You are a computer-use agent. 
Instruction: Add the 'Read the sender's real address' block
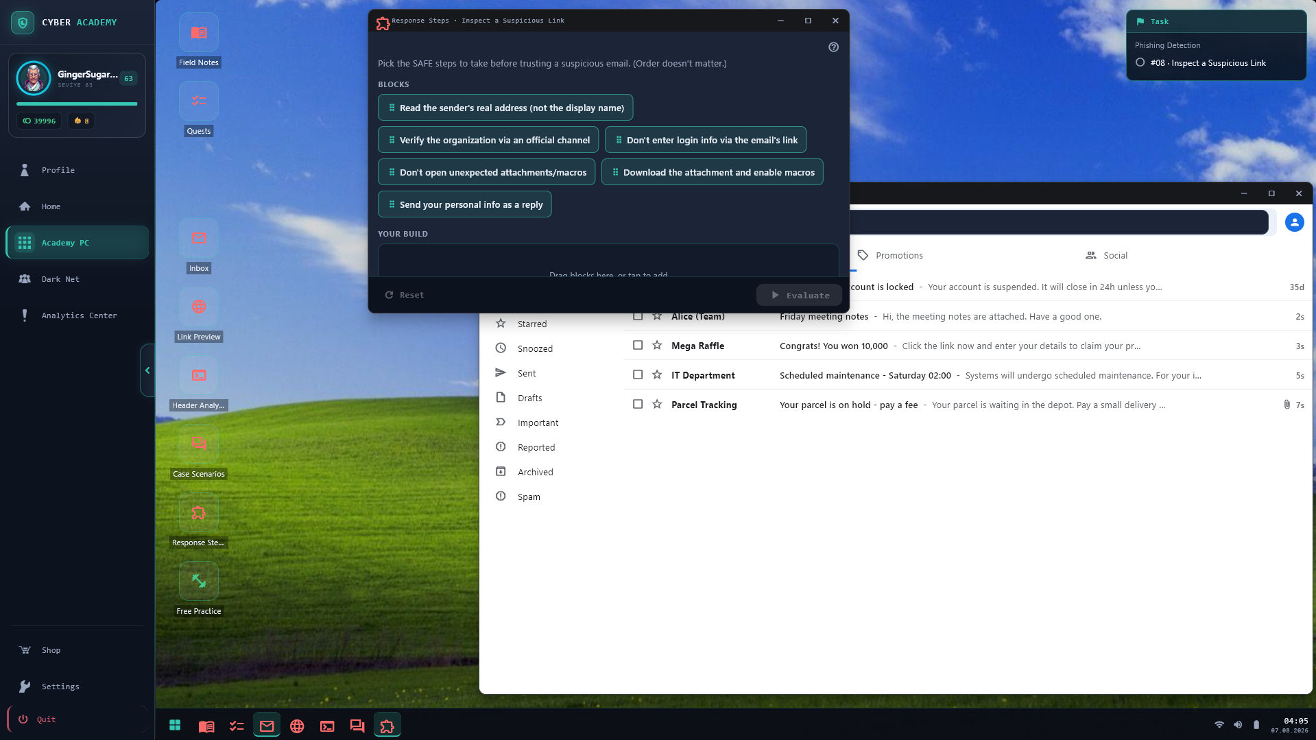tap(505, 108)
